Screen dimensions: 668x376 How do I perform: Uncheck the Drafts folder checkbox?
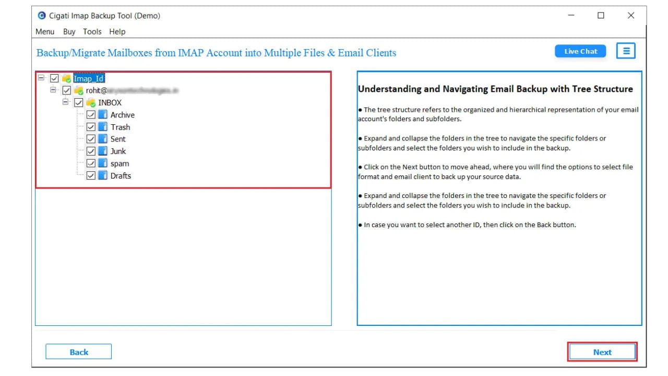[91, 175]
